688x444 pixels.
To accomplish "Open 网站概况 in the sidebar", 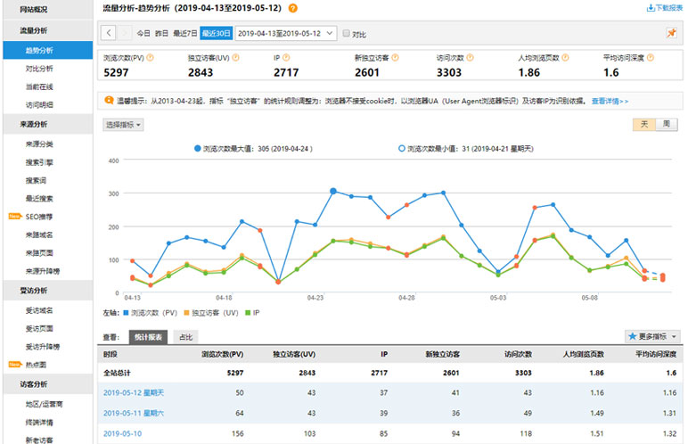I will click(48, 9).
